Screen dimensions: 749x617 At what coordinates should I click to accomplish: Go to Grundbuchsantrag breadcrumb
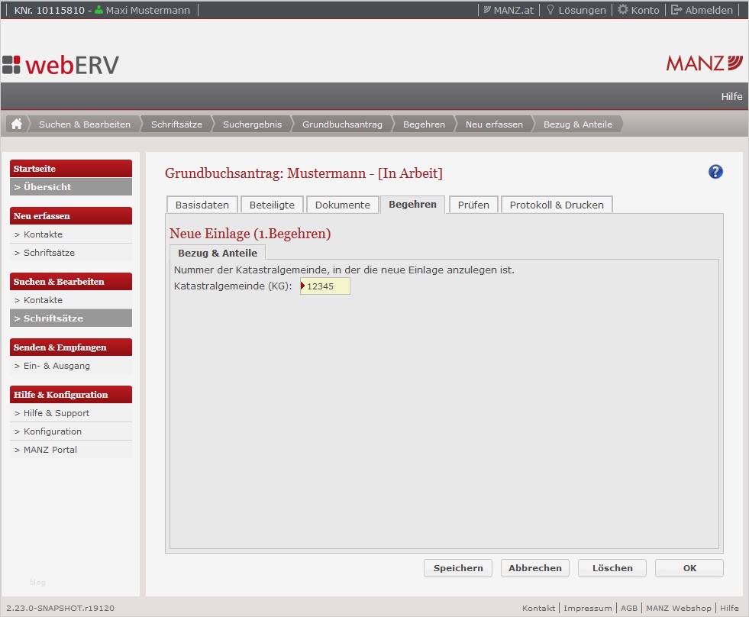[x=342, y=124]
